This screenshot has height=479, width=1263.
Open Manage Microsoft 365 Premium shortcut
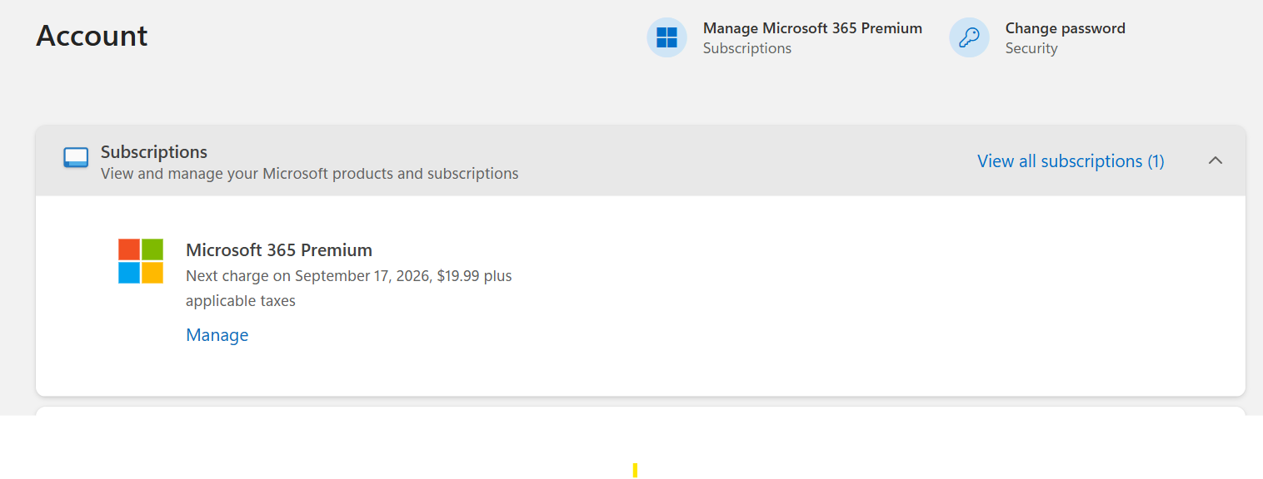[x=785, y=37]
